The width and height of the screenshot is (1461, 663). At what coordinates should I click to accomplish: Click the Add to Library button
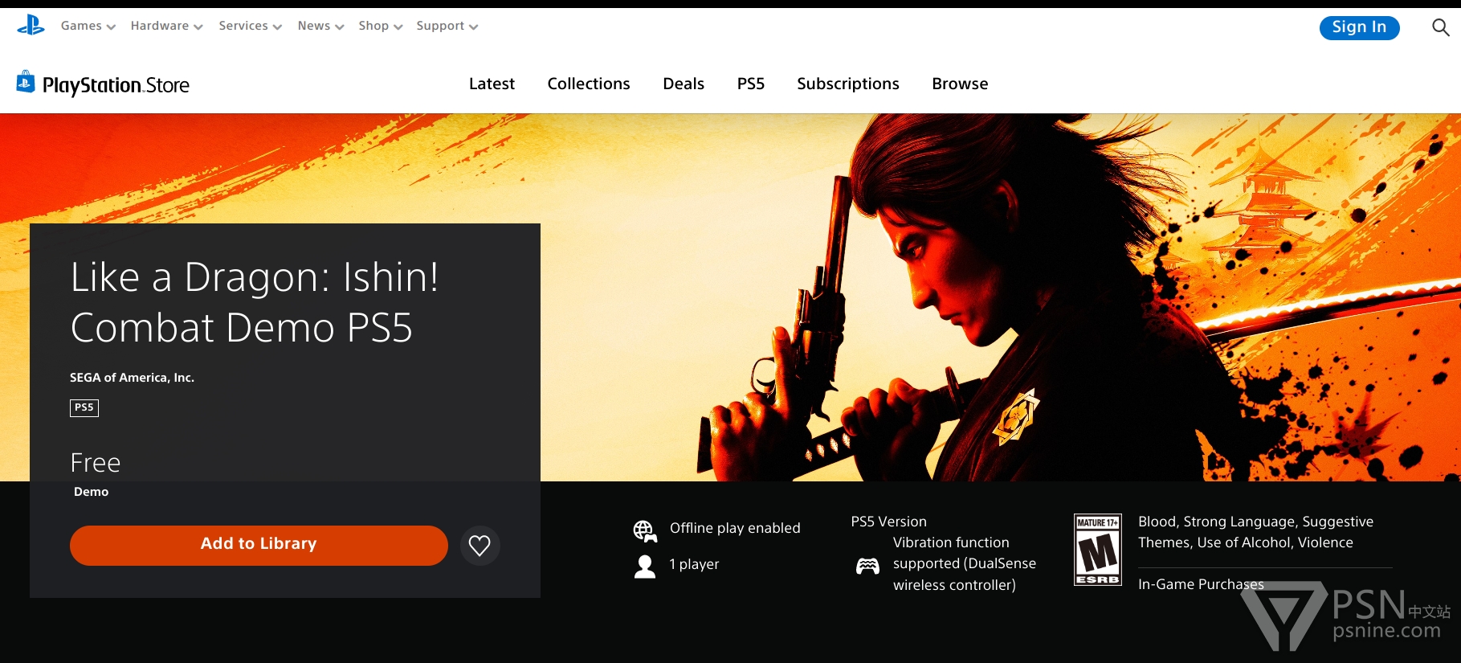coord(259,546)
